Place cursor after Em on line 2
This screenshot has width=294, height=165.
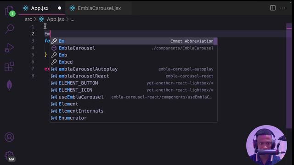coord(50,33)
